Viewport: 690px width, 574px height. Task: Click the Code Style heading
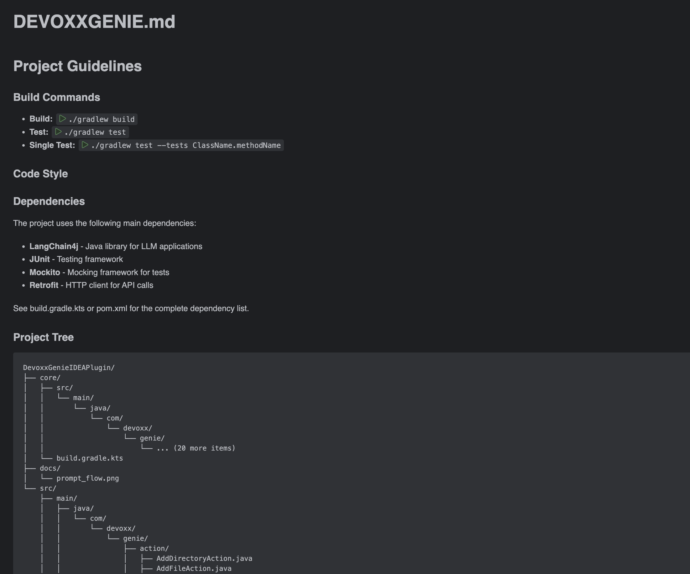[x=40, y=174]
